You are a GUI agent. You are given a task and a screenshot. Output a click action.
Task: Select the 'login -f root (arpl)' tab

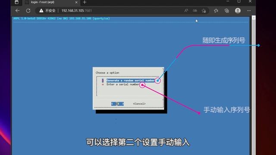coord(51,2)
